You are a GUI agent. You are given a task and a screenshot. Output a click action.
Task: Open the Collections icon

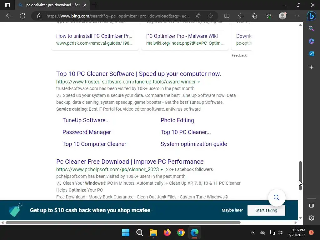click(254, 16)
